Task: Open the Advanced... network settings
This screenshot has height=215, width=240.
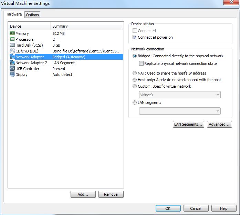Action: point(219,124)
